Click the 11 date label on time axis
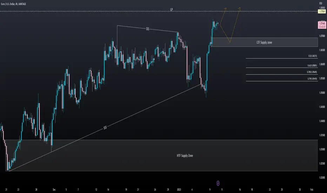This screenshot has height=193, width=327. [x=222, y=189]
